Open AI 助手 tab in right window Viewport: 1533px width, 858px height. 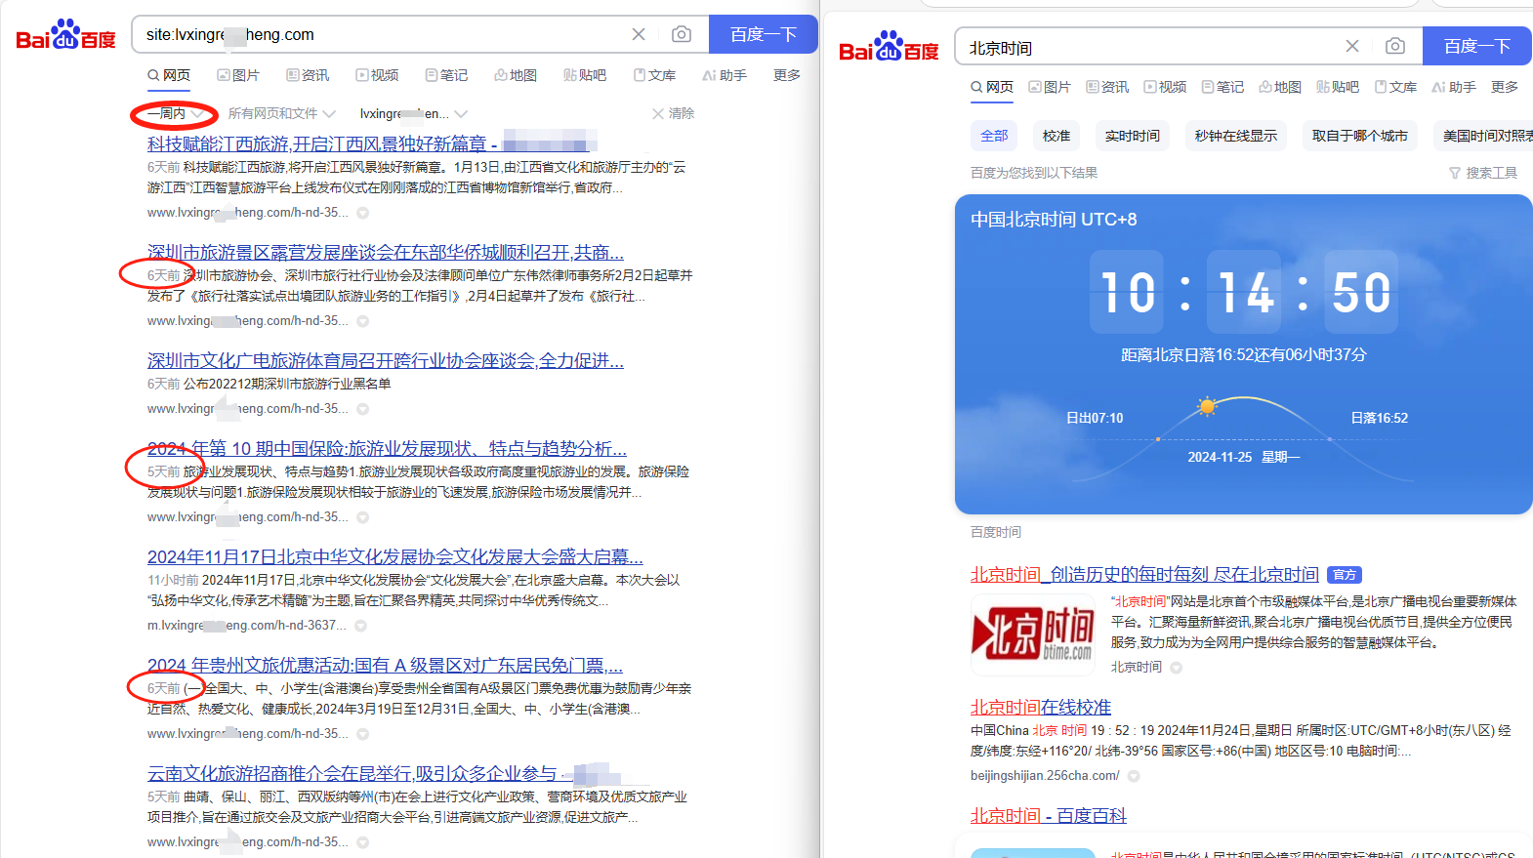point(1454,87)
